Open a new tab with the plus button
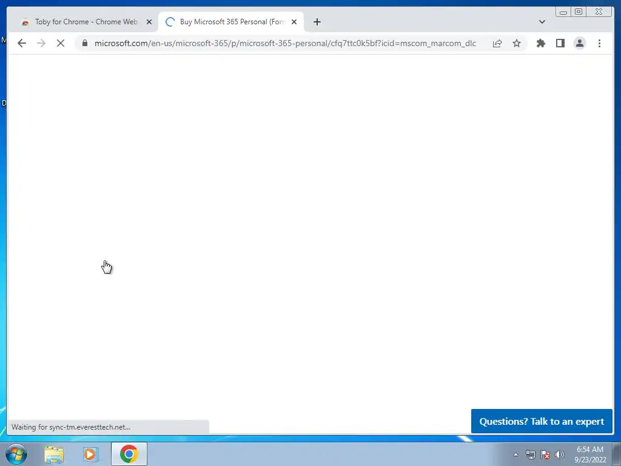Viewport: 621px width, 466px height. pyautogui.click(x=317, y=22)
